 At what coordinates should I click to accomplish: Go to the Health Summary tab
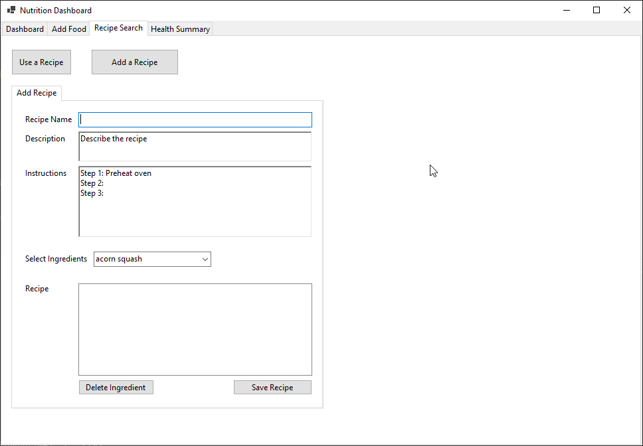[x=180, y=29]
